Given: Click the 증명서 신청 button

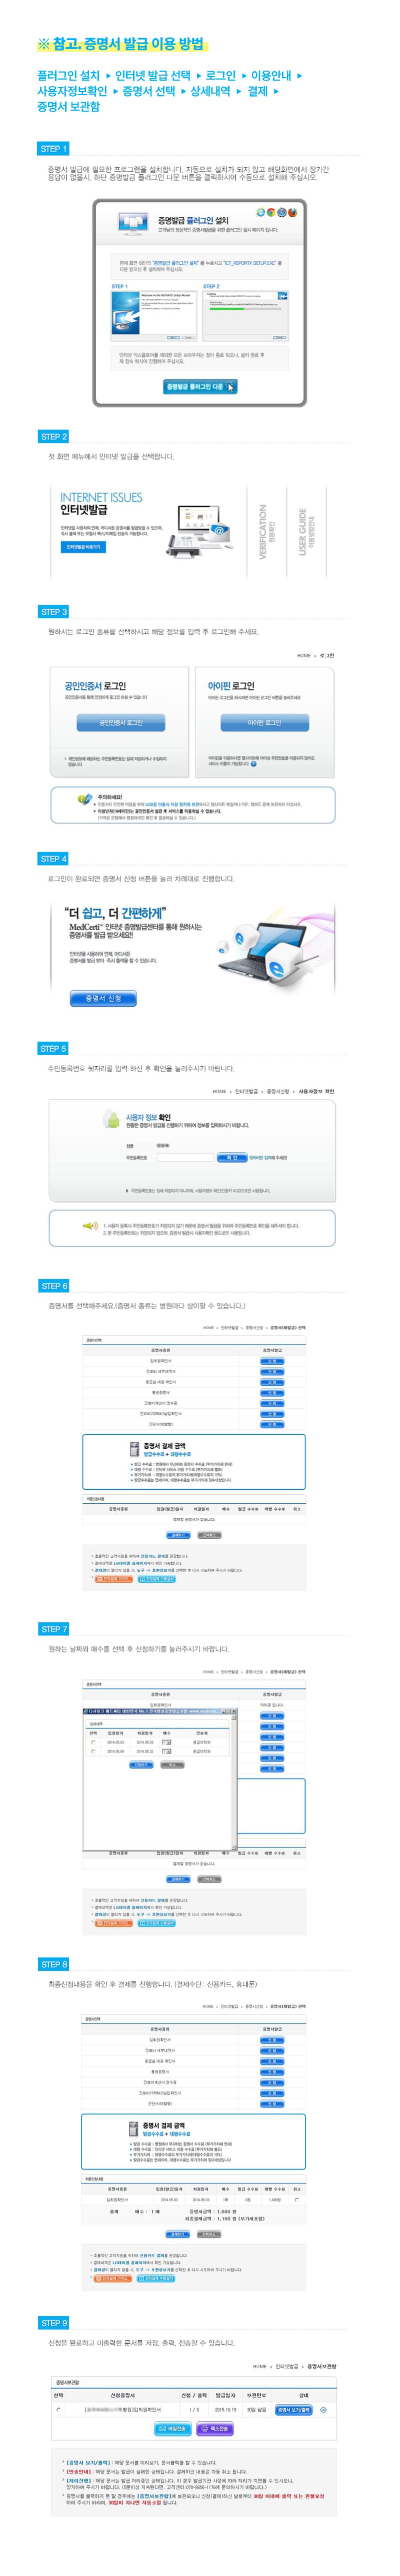Looking at the screenshot, I should click(x=103, y=998).
